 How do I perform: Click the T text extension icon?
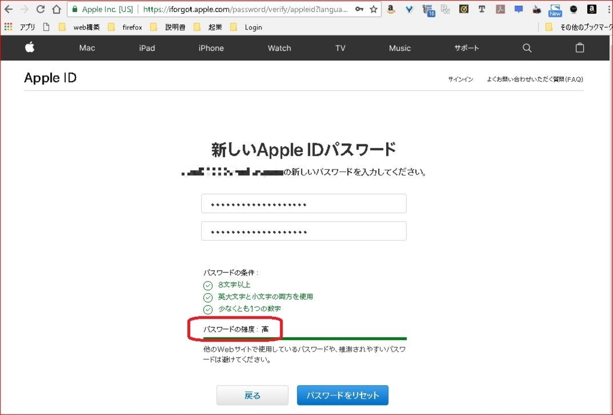pyautogui.click(x=482, y=9)
